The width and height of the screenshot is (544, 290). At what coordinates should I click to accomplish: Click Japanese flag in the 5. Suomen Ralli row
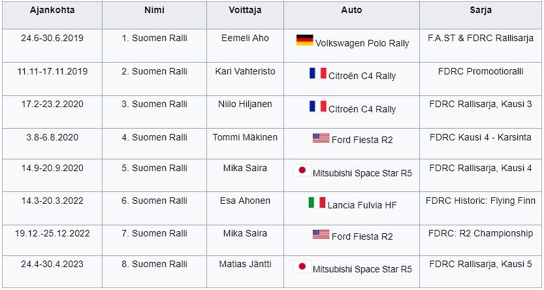click(x=302, y=170)
